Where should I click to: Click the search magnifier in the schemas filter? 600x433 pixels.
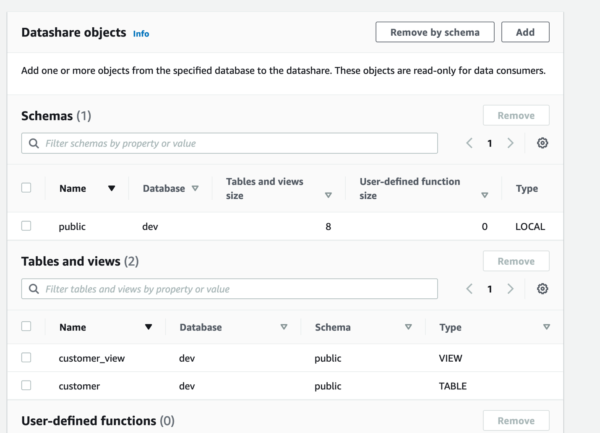coord(34,143)
